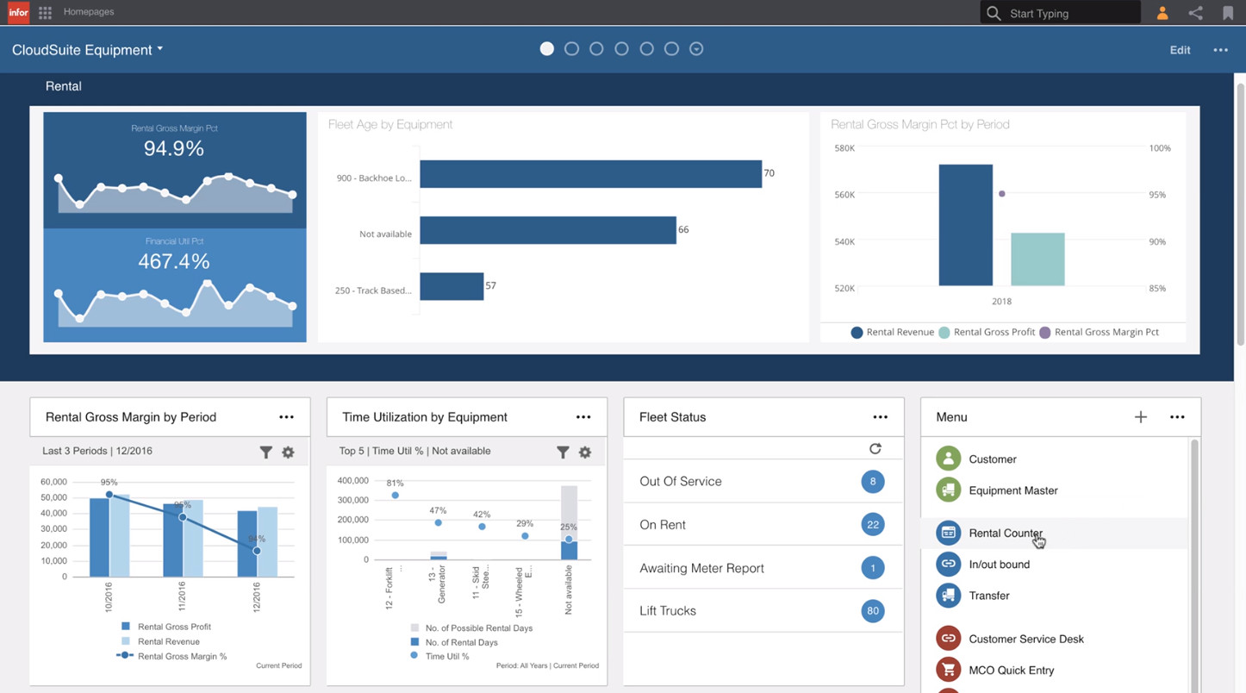Image resolution: width=1246 pixels, height=693 pixels.
Task: Open the filter for Rental Gross Margin by Period
Action: (266, 451)
